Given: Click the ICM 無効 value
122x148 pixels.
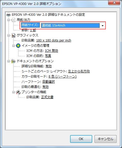Looking at the screenshot, I should tap(52, 51).
